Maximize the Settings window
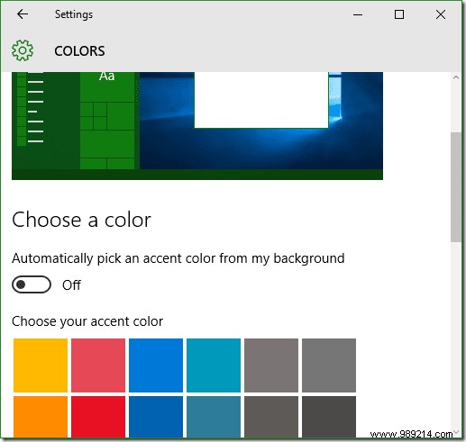Viewport: 466px width, 442px height. click(399, 14)
